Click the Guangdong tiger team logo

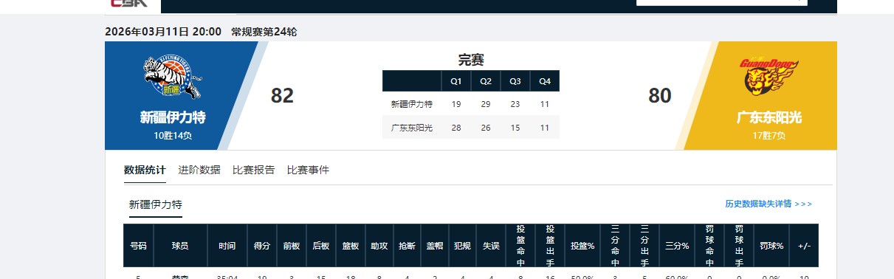click(x=769, y=77)
